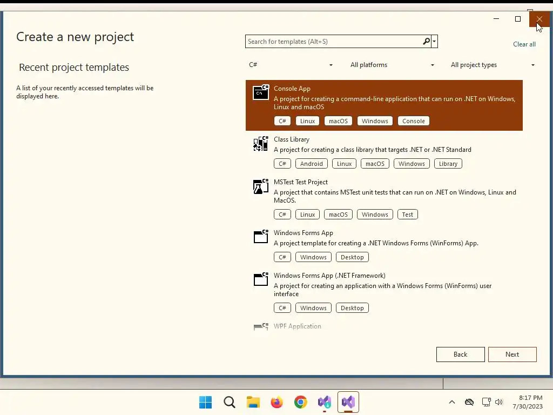Click the network tray icon
Viewport: 553px width, 415px height.
(x=487, y=402)
